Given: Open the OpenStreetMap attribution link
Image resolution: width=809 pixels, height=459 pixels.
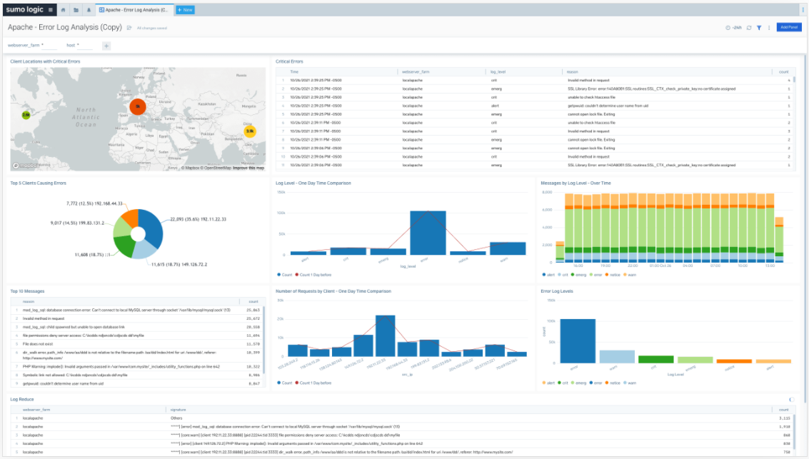Looking at the screenshot, I should pyautogui.click(x=217, y=168).
